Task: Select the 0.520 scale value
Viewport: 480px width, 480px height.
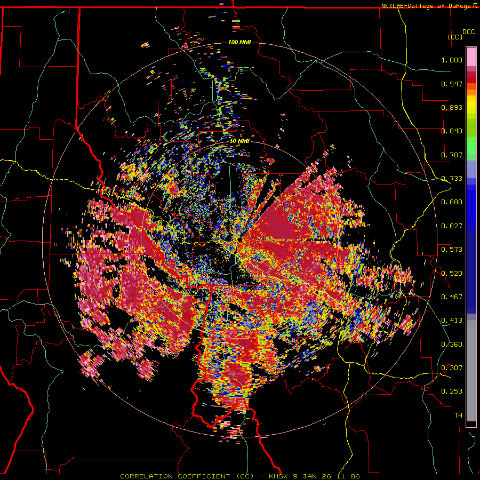Action: [x=452, y=273]
